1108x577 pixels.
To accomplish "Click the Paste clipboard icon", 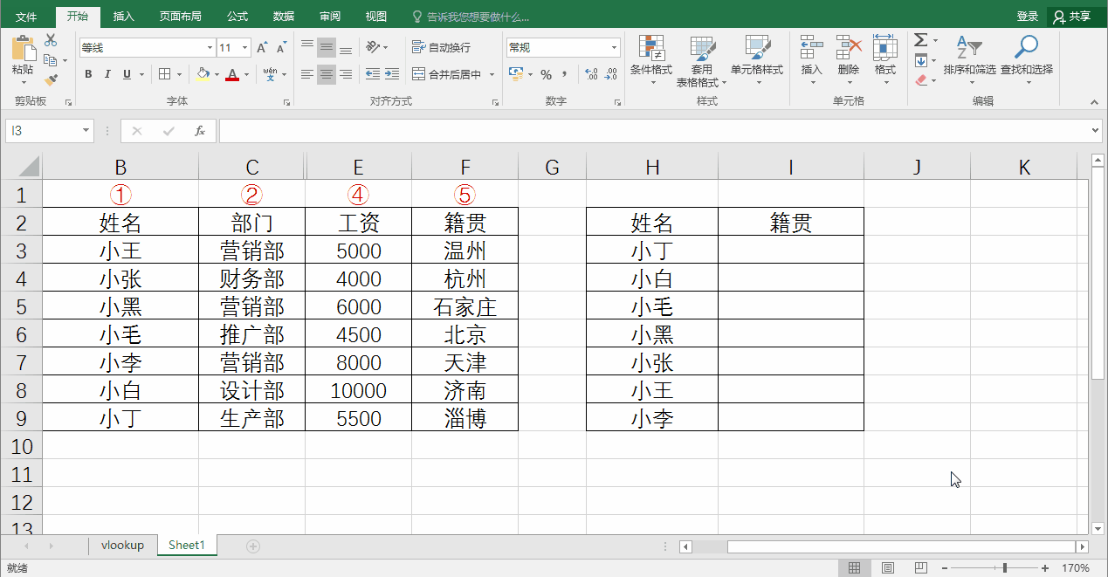I will click(x=23, y=47).
